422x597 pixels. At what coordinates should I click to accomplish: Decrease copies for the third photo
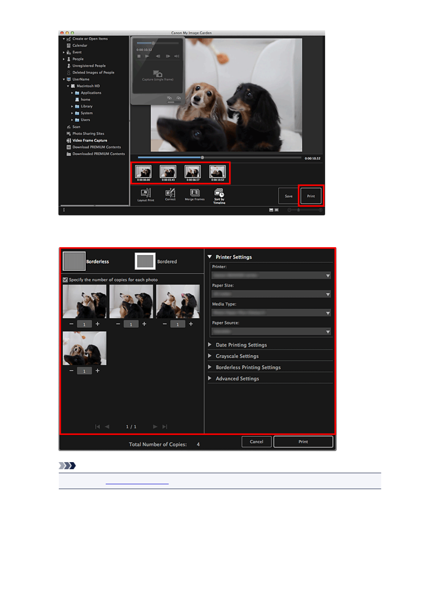(x=165, y=324)
